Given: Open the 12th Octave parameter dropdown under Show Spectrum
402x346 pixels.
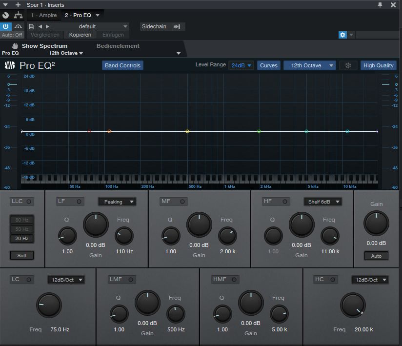Looking at the screenshot, I should coord(66,53).
